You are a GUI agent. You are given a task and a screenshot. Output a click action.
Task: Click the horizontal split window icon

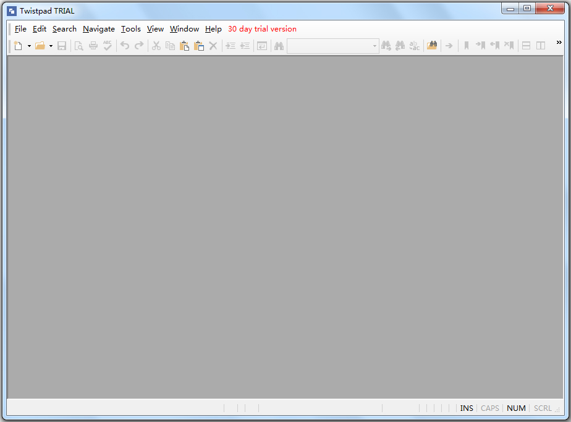pyautogui.click(x=527, y=46)
